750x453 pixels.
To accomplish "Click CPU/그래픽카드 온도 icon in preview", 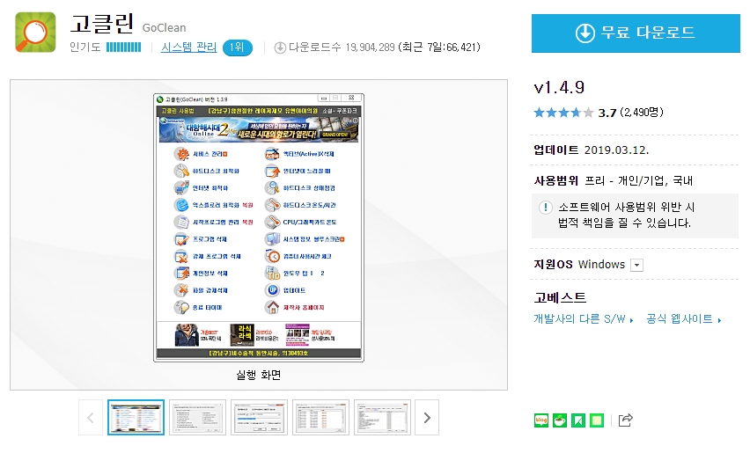I will point(272,223).
